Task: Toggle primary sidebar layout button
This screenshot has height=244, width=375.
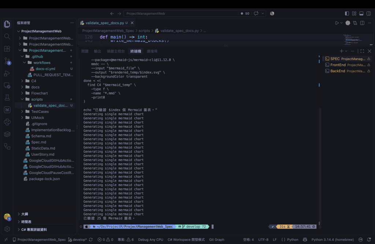Action: coord(347,14)
